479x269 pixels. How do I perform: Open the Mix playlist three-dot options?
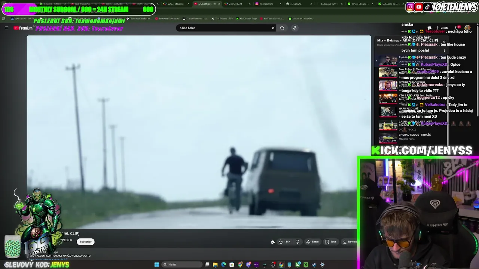[x=444, y=50]
